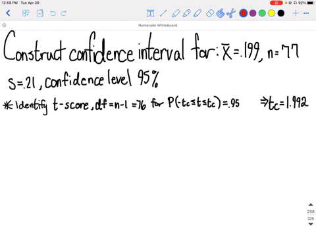Enable the hand pointer tool
Image resolution: width=316 pixels, height=237 pixels.
[221, 13]
